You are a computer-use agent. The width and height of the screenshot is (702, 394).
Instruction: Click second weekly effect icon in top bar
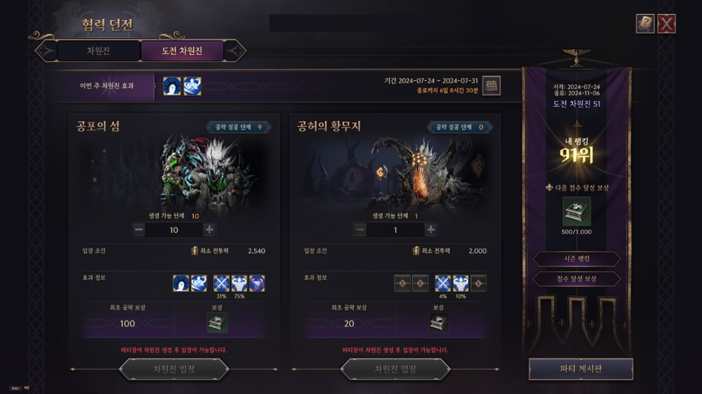pyautogui.click(x=192, y=86)
